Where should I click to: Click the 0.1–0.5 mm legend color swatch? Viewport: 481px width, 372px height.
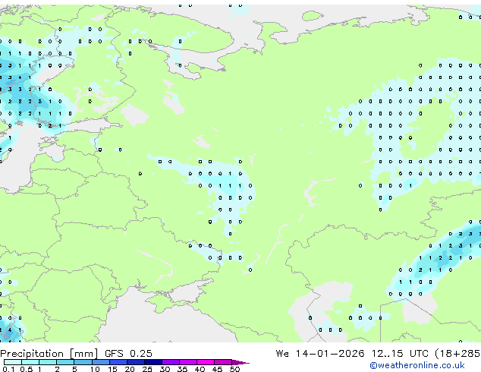tap(13, 362)
